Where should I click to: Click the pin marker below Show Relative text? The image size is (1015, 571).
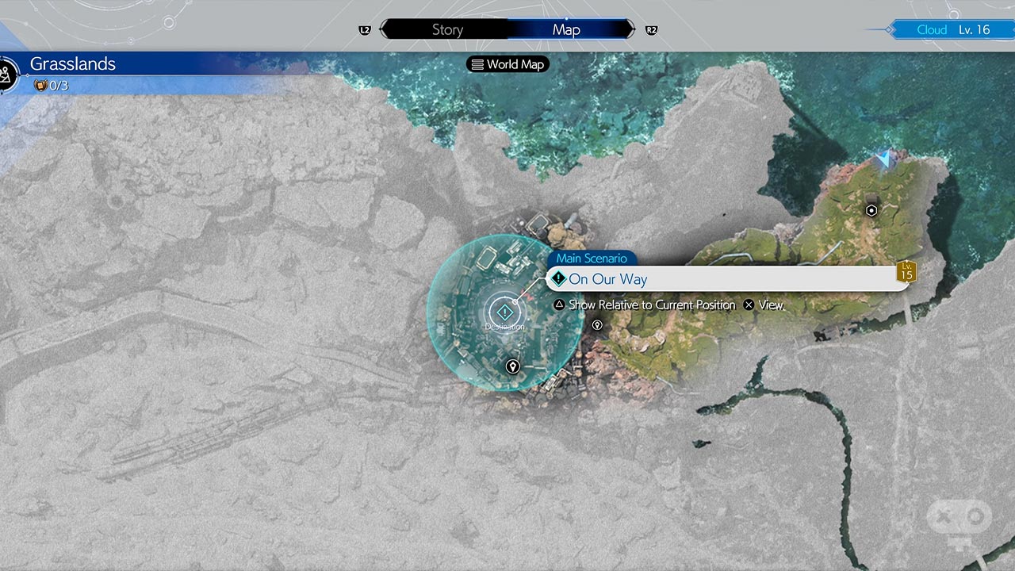coord(597,325)
